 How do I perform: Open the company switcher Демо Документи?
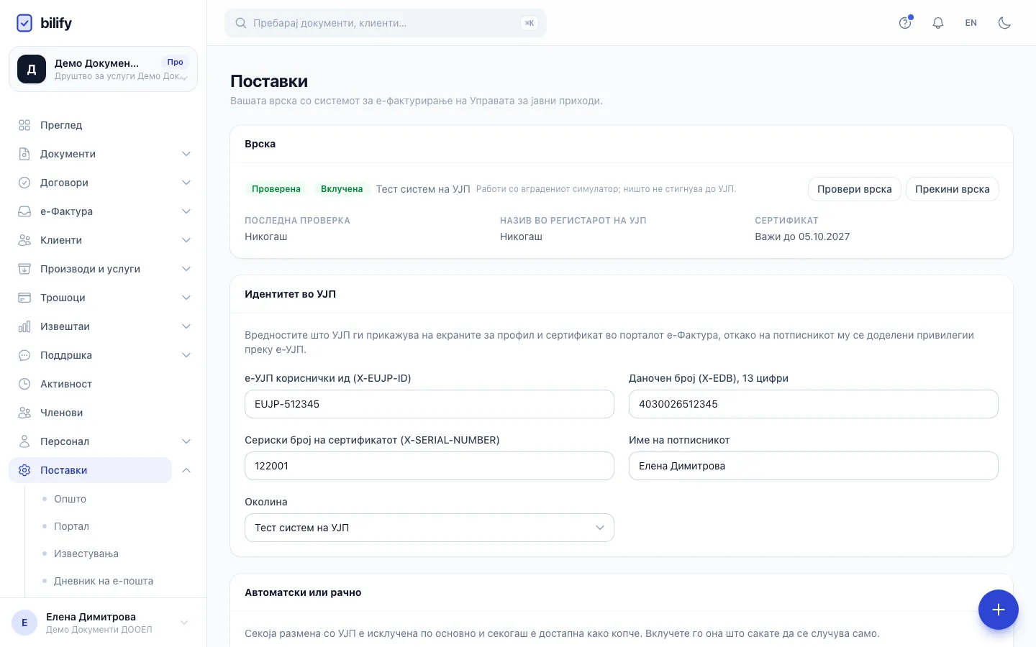coord(103,69)
